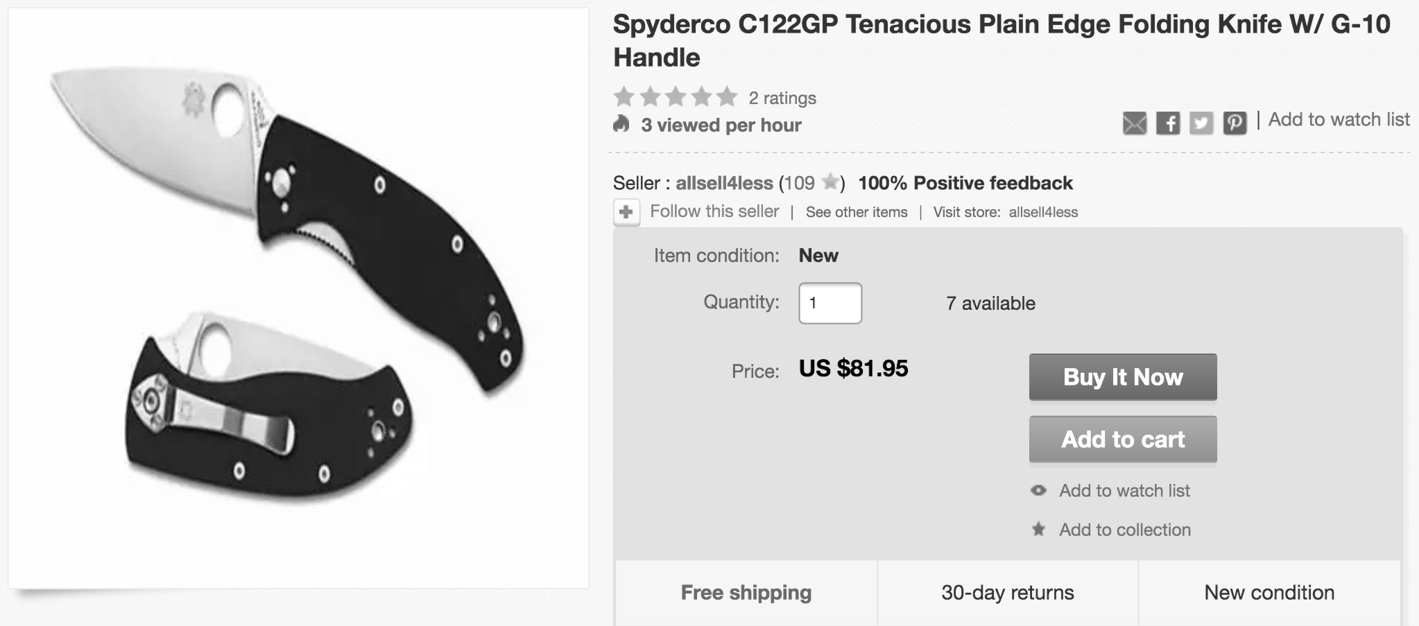
Task: Open the allsell4less seller profile link
Action: click(724, 183)
